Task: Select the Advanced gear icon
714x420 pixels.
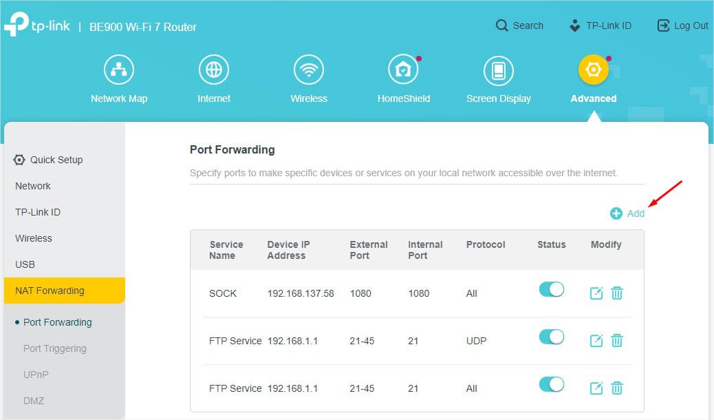Action: [x=592, y=69]
